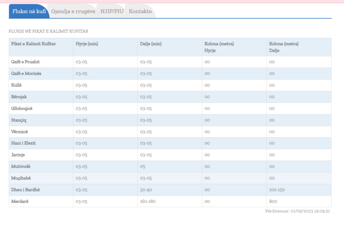344x227 pixels.
Task: Open the Fluksi në kufi tab
Action: click(29, 11)
